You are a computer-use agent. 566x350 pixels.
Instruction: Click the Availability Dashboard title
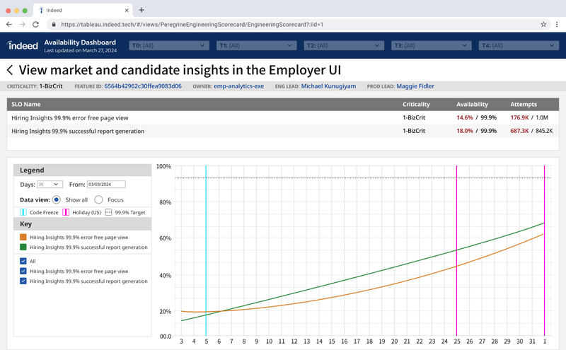click(80, 42)
